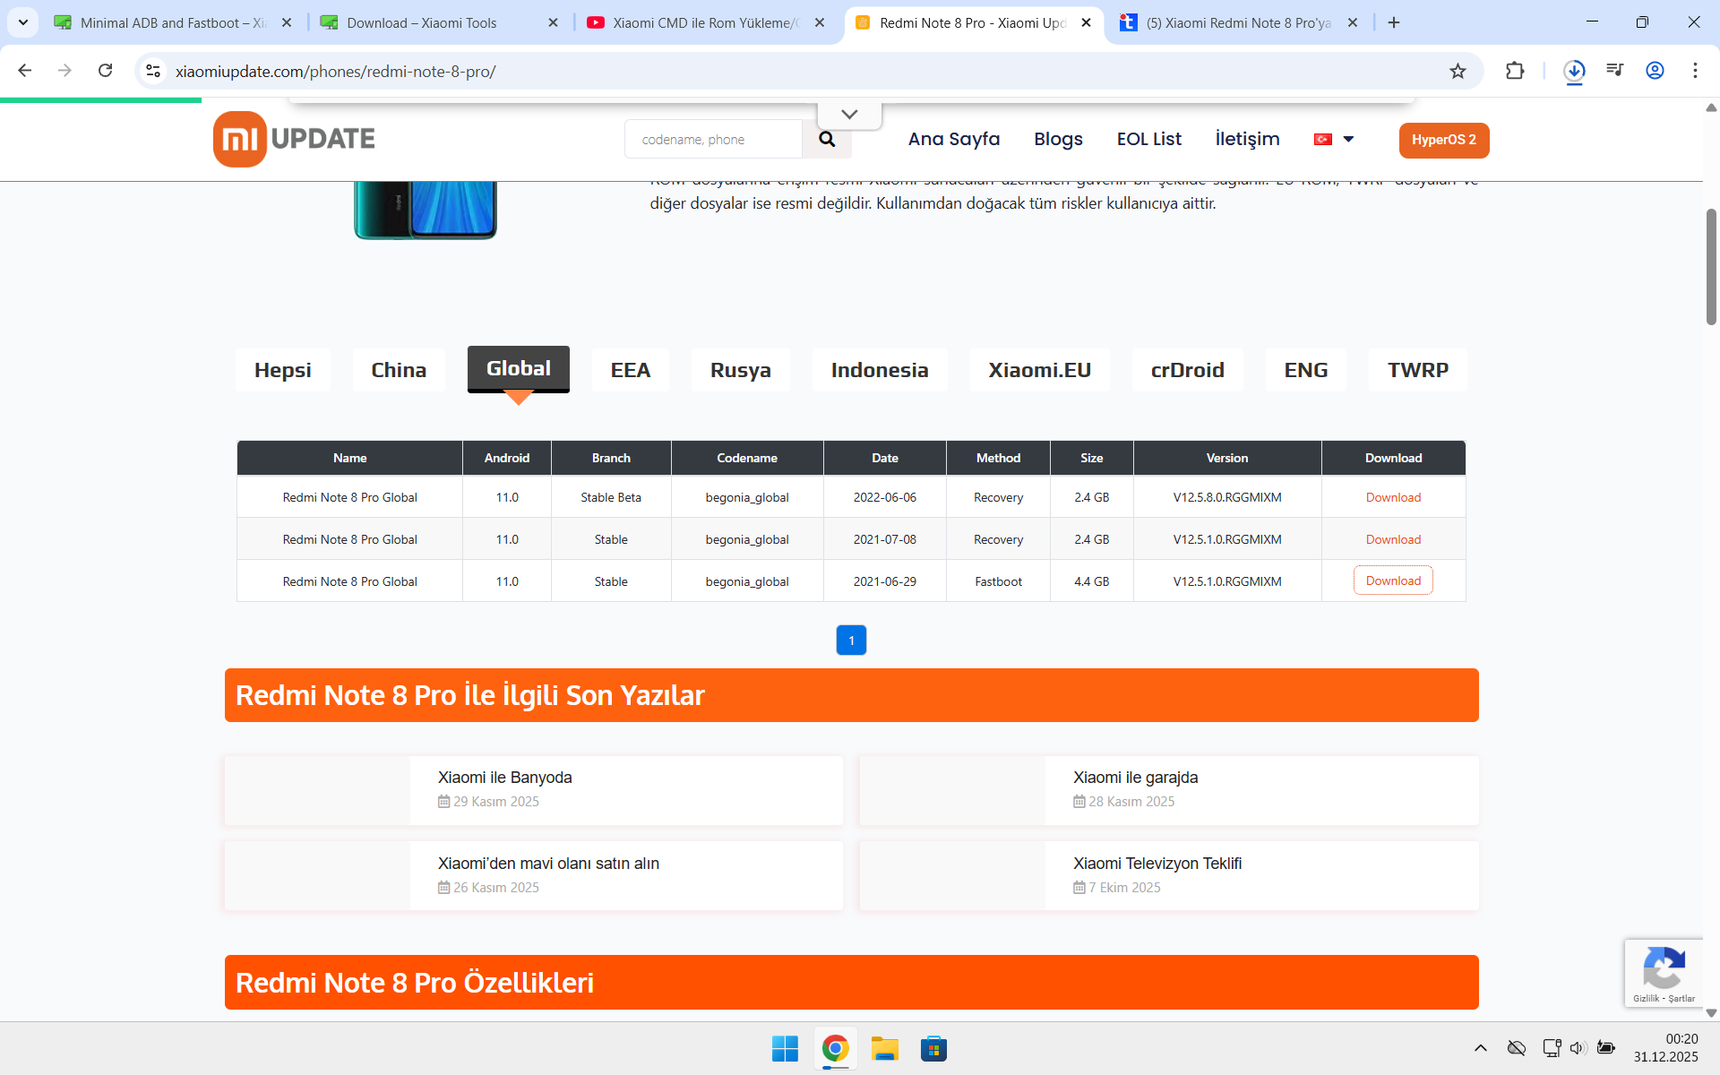Open Chrome downloads icon
This screenshot has width=1720, height=1075.
(x=1574, y=71)
